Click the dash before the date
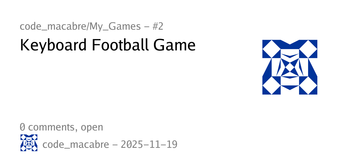The height and width of the screenshot is (168, 337). (x=115, y=145)
